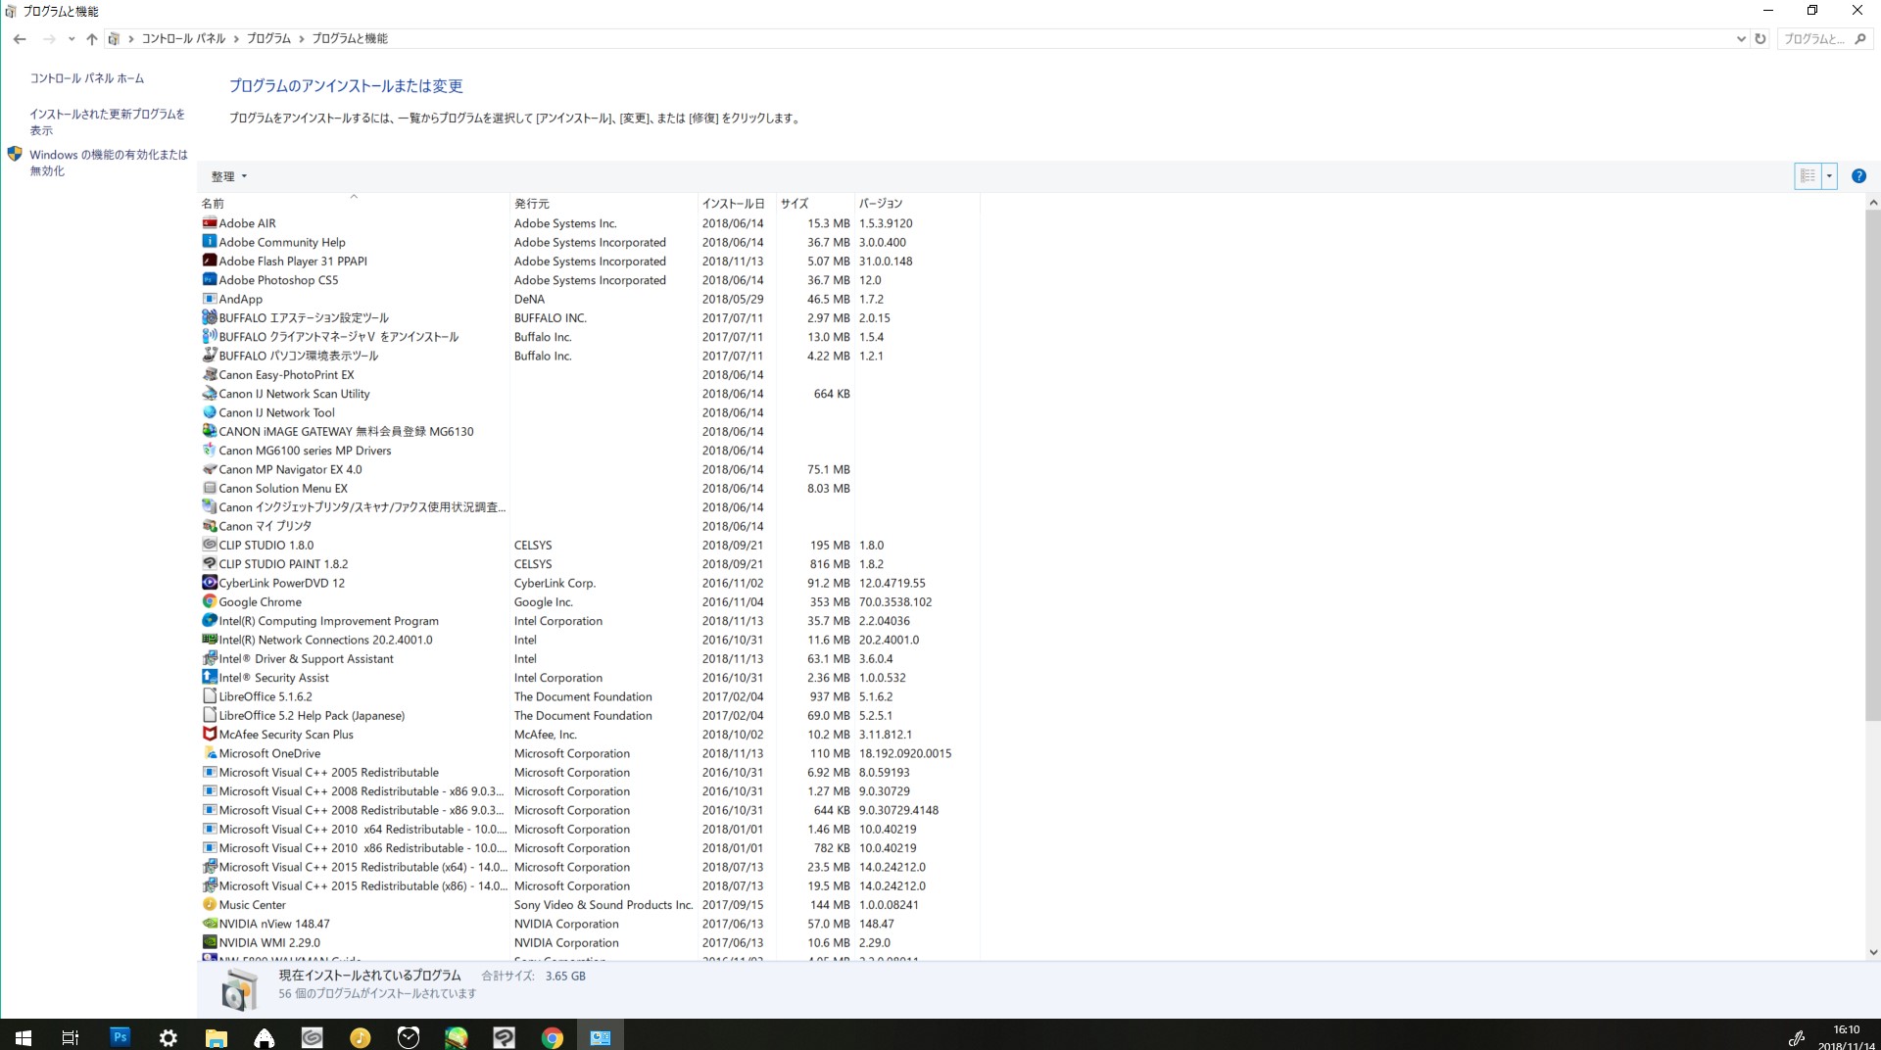
Task: Select Intel(R) Computing Improvement Program
Action: 590,621
